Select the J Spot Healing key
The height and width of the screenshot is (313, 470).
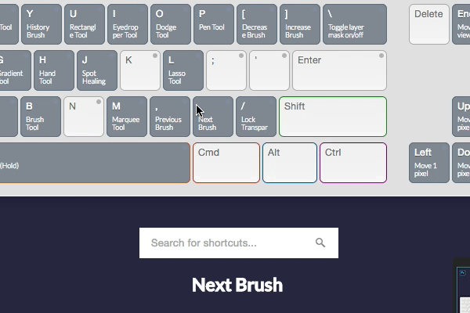(x=96, y=70)
